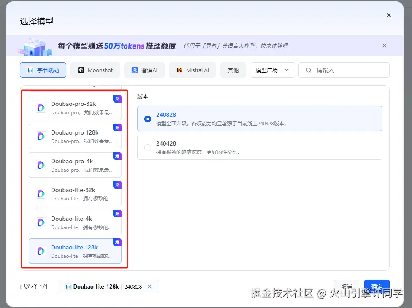Click the 模型广场 chevron arrow
The height and width of the screenshot is (308, 412).
[x=287, y=70]
